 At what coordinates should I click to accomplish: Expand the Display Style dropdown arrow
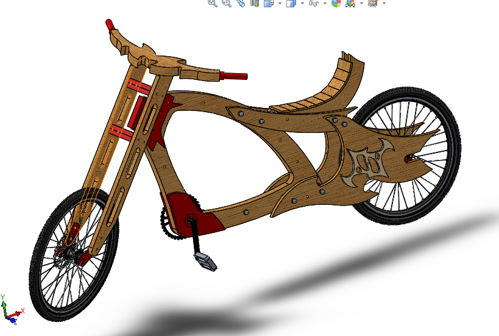point(302,3)
